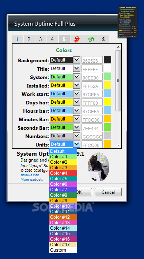The width and height of the screenshot is (144, 259).
Task: Switch to tab 3
Action: 41,39
